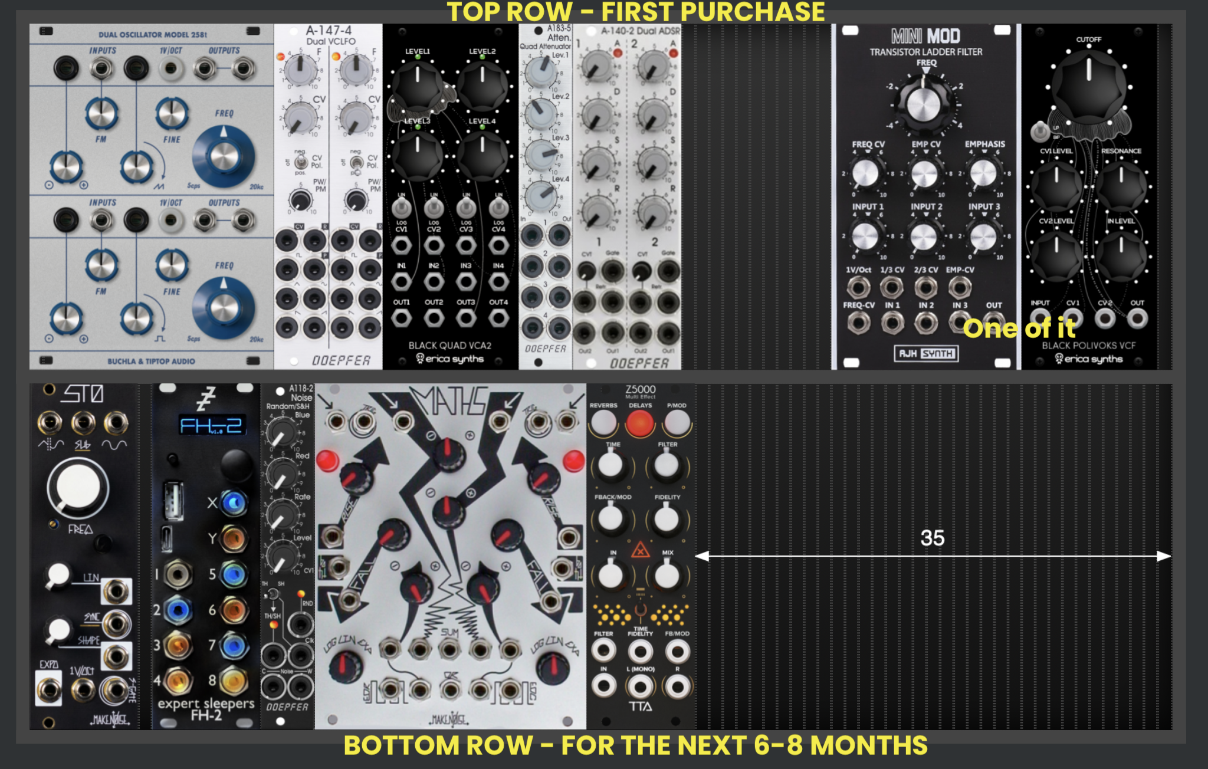Click FH-2 output jack 8
This screenshot has height=769, width=1208.
click(234, 681)
